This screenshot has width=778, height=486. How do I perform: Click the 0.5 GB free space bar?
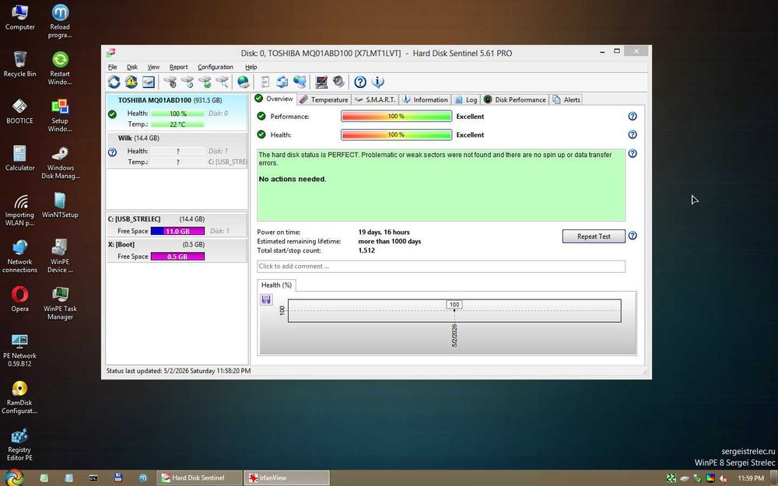tap(177, 257)
